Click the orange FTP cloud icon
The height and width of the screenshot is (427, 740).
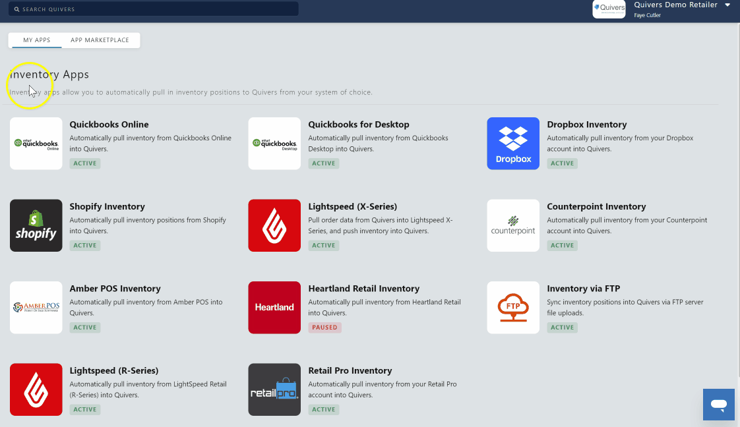pos(513,307)
